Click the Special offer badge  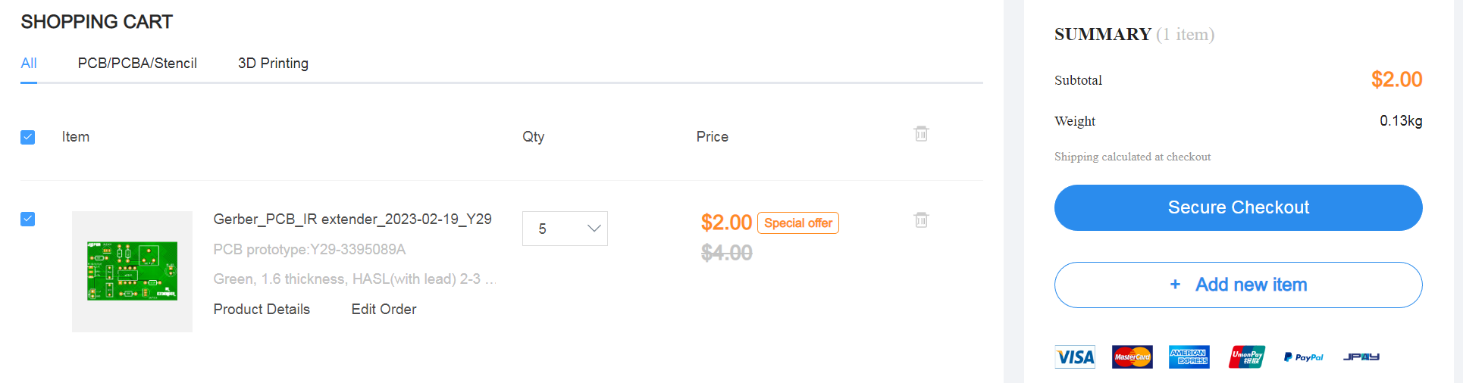pyautogui.click(x=797, y=223)
